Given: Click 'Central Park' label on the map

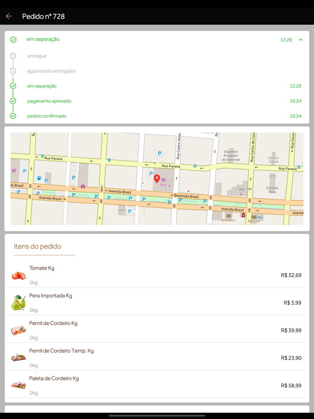Looking at the screenshot, I should [x=272, y=190].
